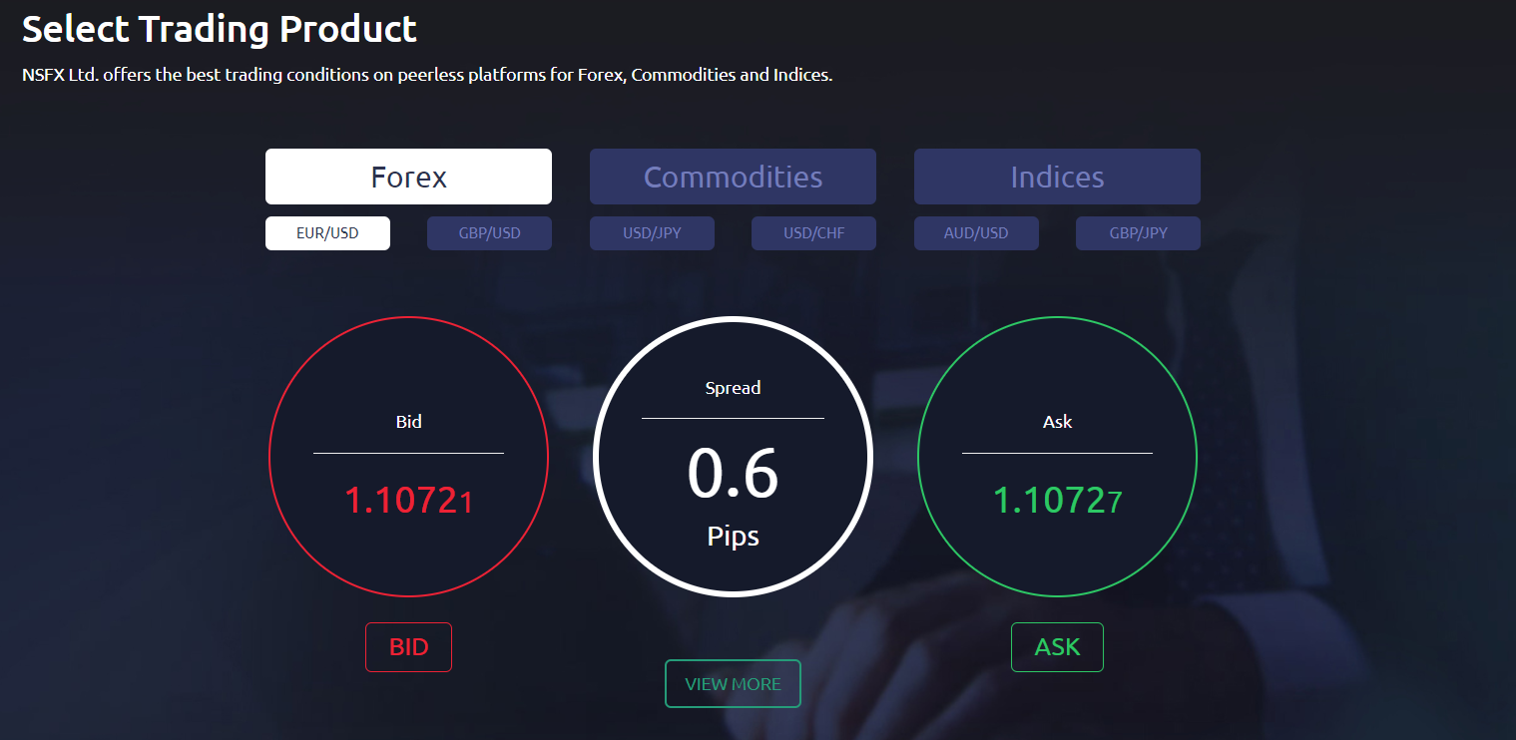The width and height of the screenshot is (1516, 740).
Task: Click the Select Trading Product heading
Action: click(220, 29)
